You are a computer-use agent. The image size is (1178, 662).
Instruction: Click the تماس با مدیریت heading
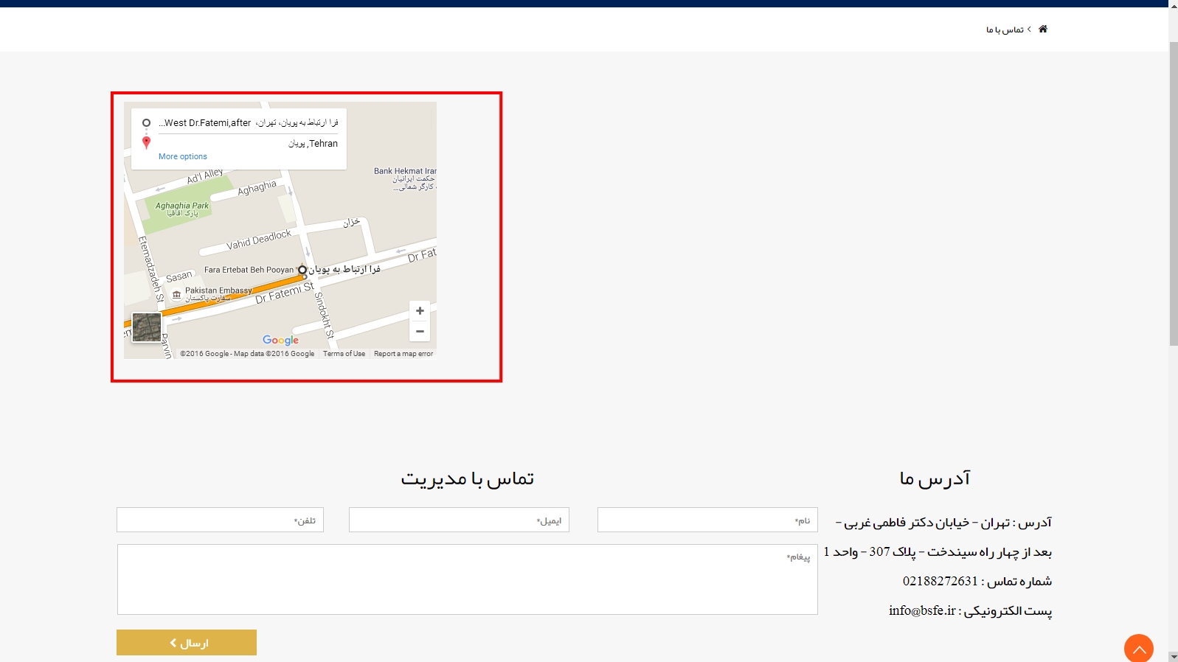[x=468, y=478]
